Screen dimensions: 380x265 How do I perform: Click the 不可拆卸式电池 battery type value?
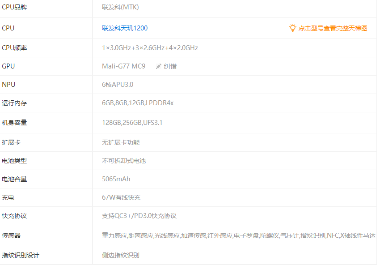124,161
